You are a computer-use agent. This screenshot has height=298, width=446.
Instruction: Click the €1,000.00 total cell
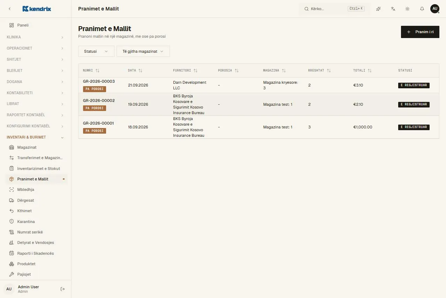pos(363,127)
